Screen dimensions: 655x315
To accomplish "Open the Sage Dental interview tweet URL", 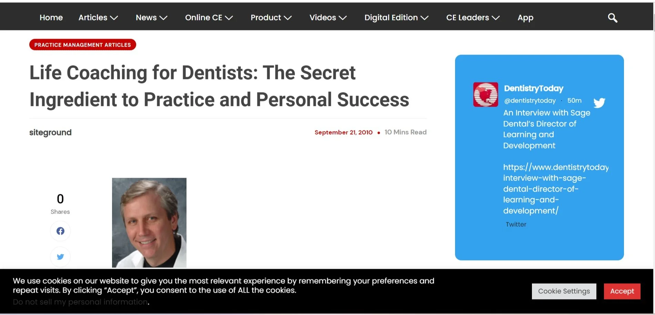I will click(x=556, y=189).
